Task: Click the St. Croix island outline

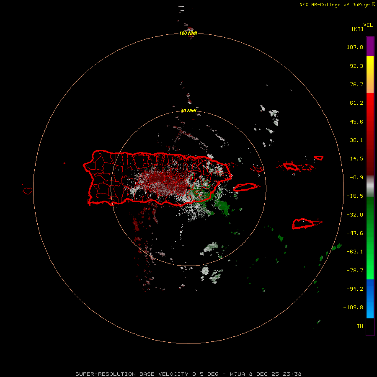Action: 307,223
